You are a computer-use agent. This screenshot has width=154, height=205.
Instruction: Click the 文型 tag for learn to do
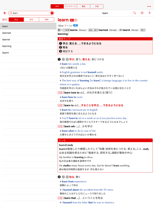click(60, 105)
